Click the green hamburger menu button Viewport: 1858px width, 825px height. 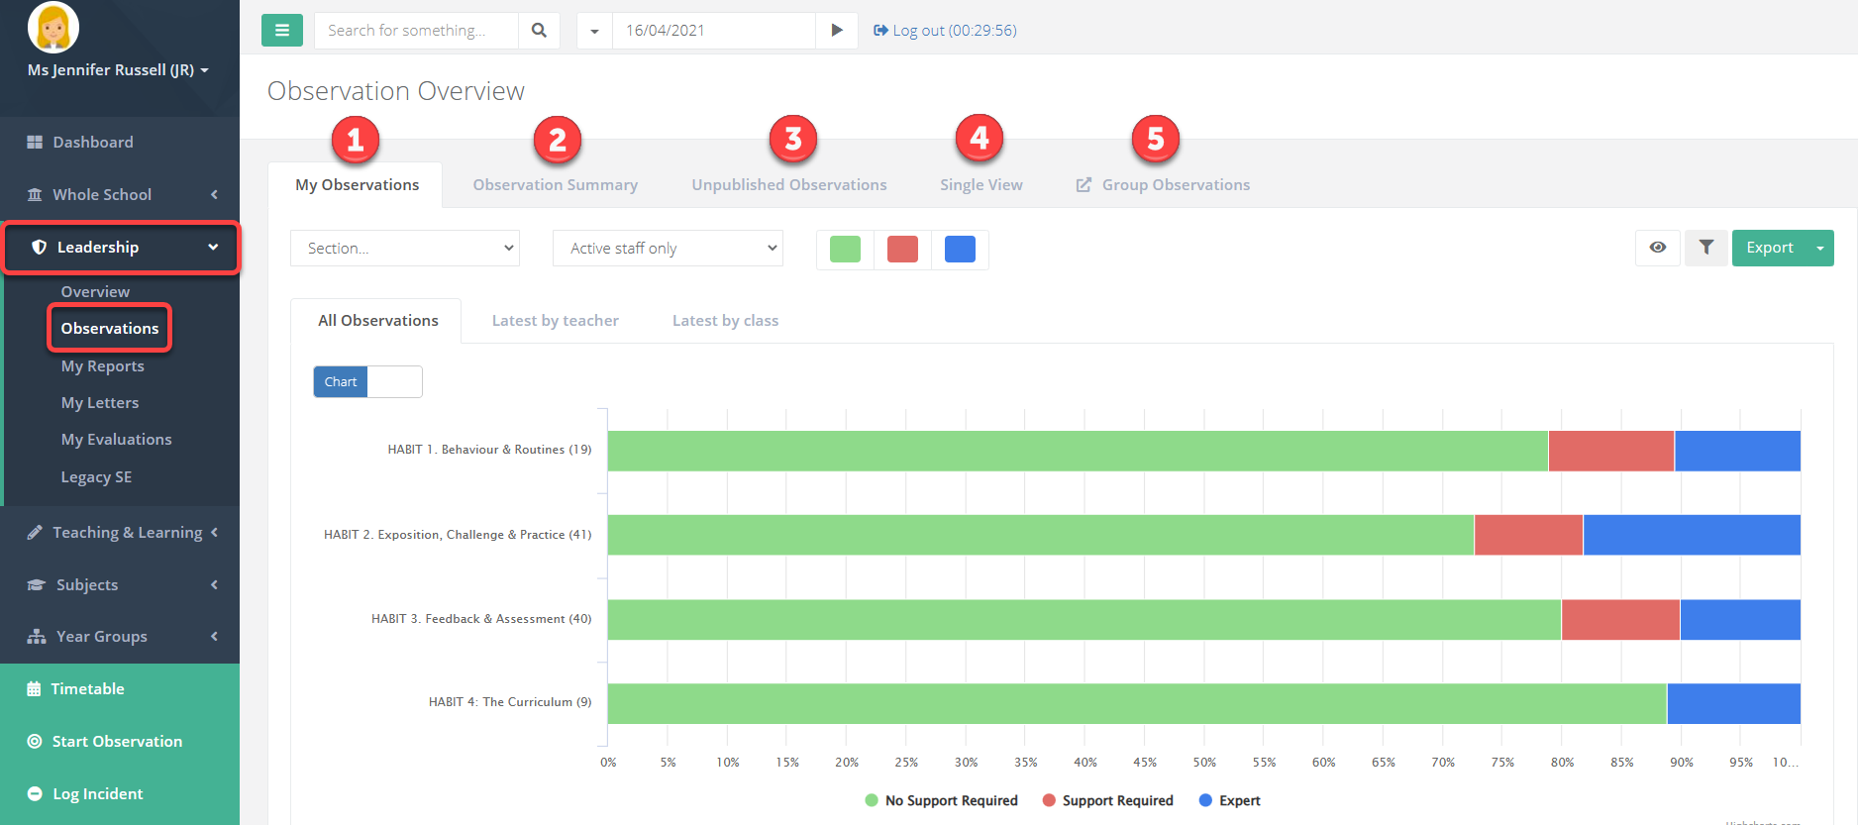pos(282,31)
